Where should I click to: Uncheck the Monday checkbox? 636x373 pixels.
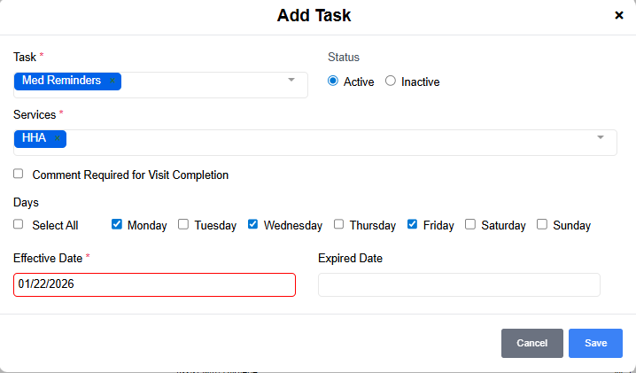pos(117,224)
